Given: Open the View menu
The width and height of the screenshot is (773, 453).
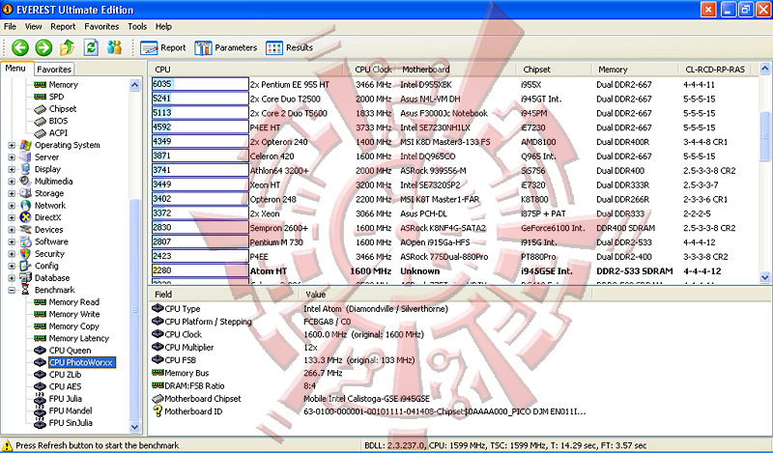Looking at the screenshot, I should click(33, 27).
